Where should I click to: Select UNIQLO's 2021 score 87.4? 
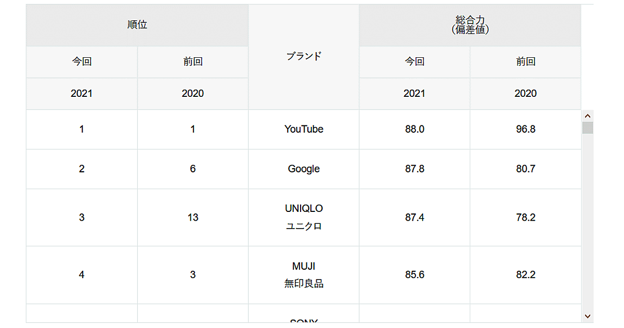414,217
